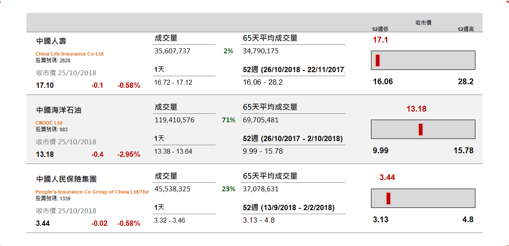Click the 52週高 header label

(x=466, y=29)
